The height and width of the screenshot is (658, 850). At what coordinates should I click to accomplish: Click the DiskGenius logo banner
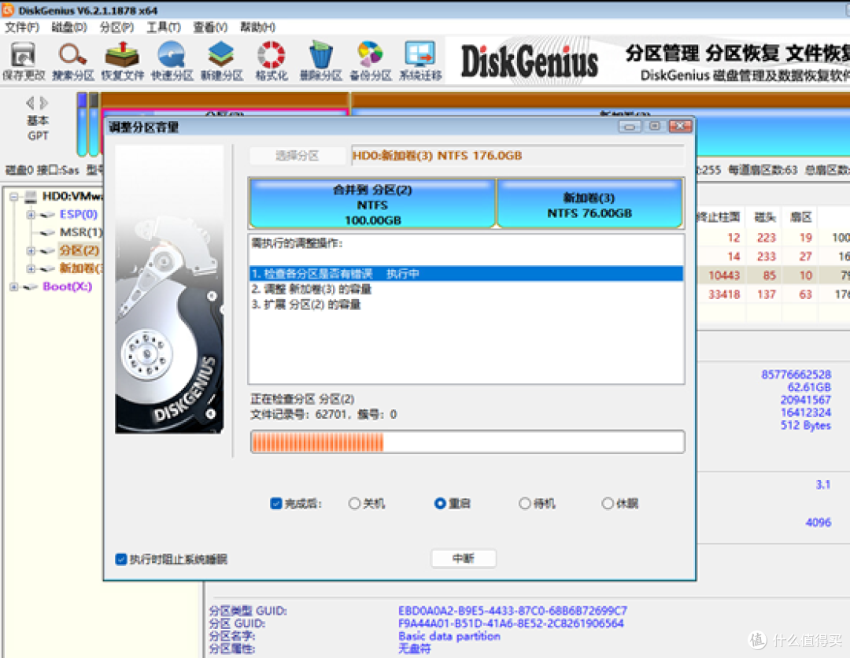[529, 61]
